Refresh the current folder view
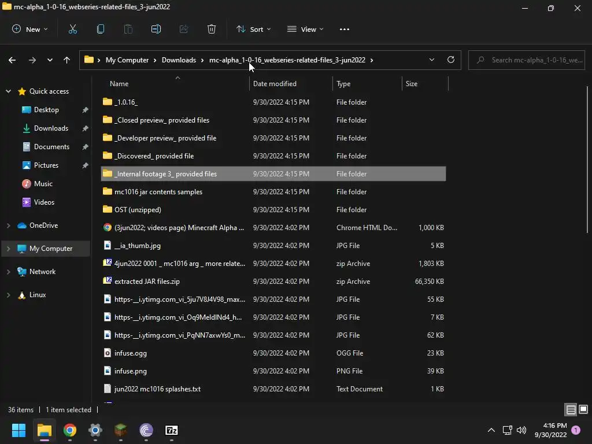Viewport: 592px width, 444px height. tap(451, 60)
